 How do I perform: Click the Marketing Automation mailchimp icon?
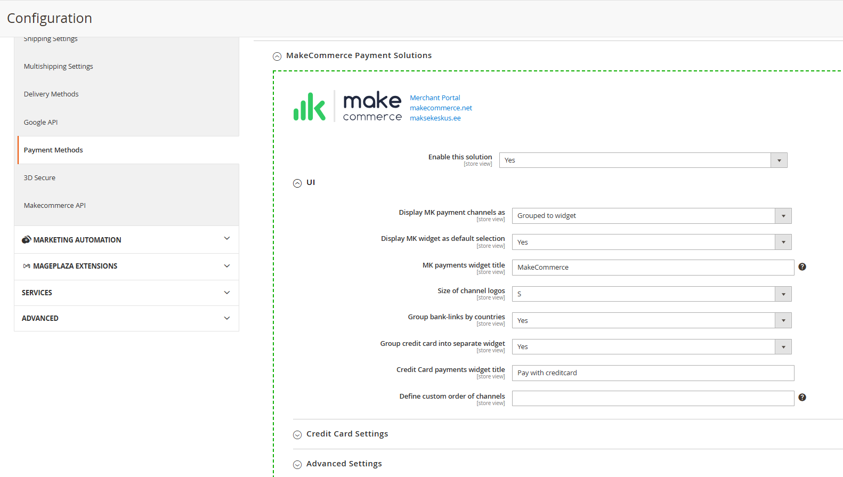coord(26,240)
